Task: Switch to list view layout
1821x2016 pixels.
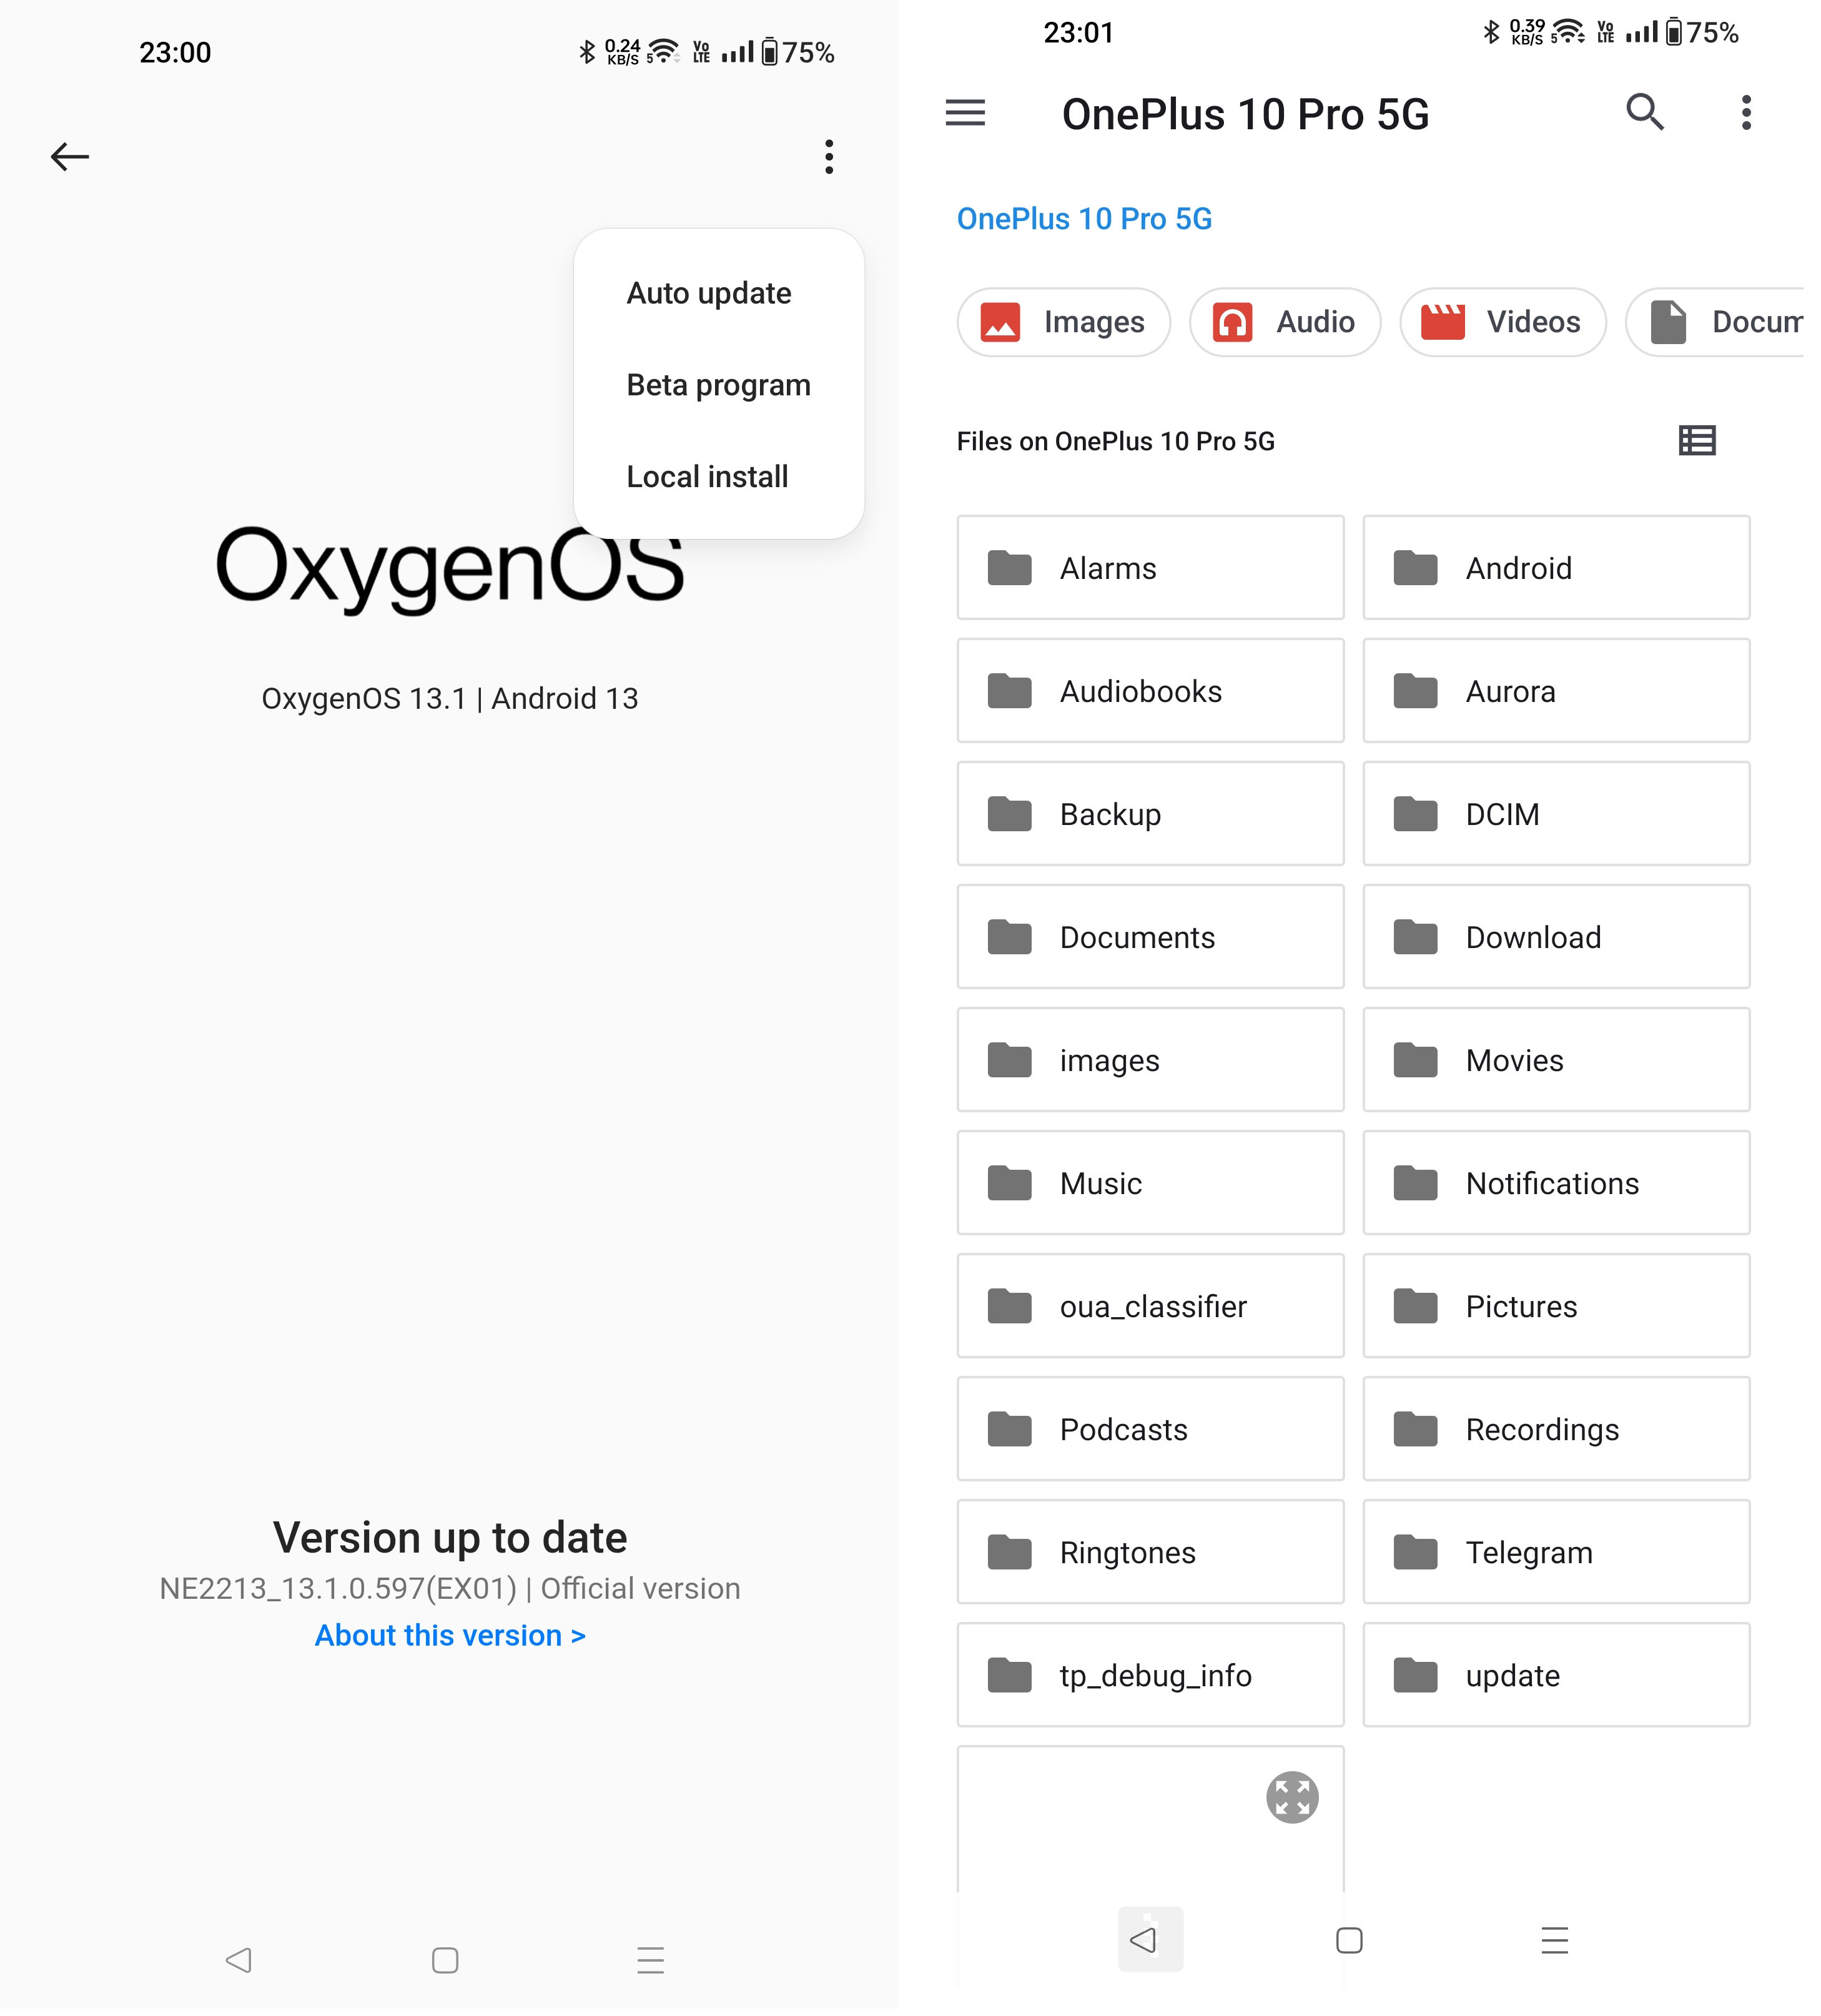Action: (1697, 440)
